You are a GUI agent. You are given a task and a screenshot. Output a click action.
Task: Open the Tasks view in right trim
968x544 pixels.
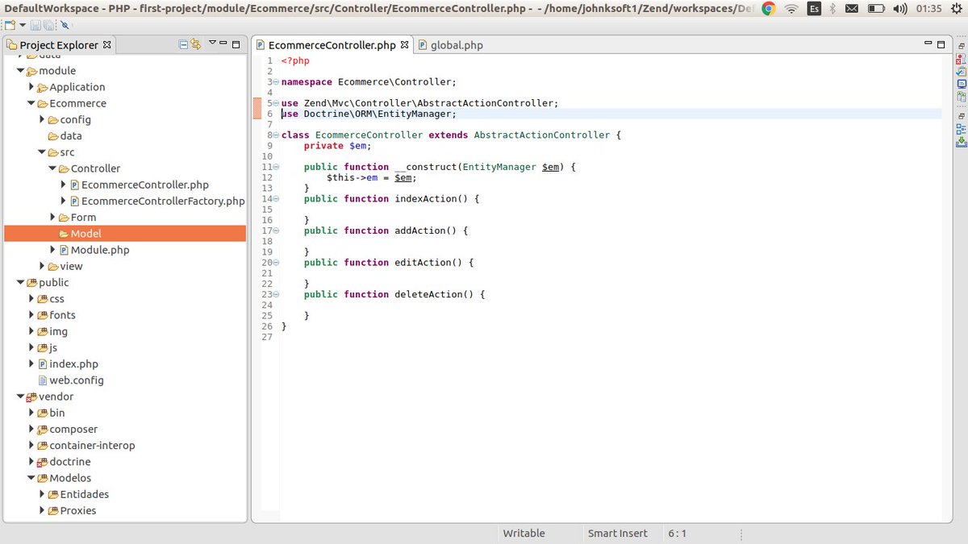(962, 72)
